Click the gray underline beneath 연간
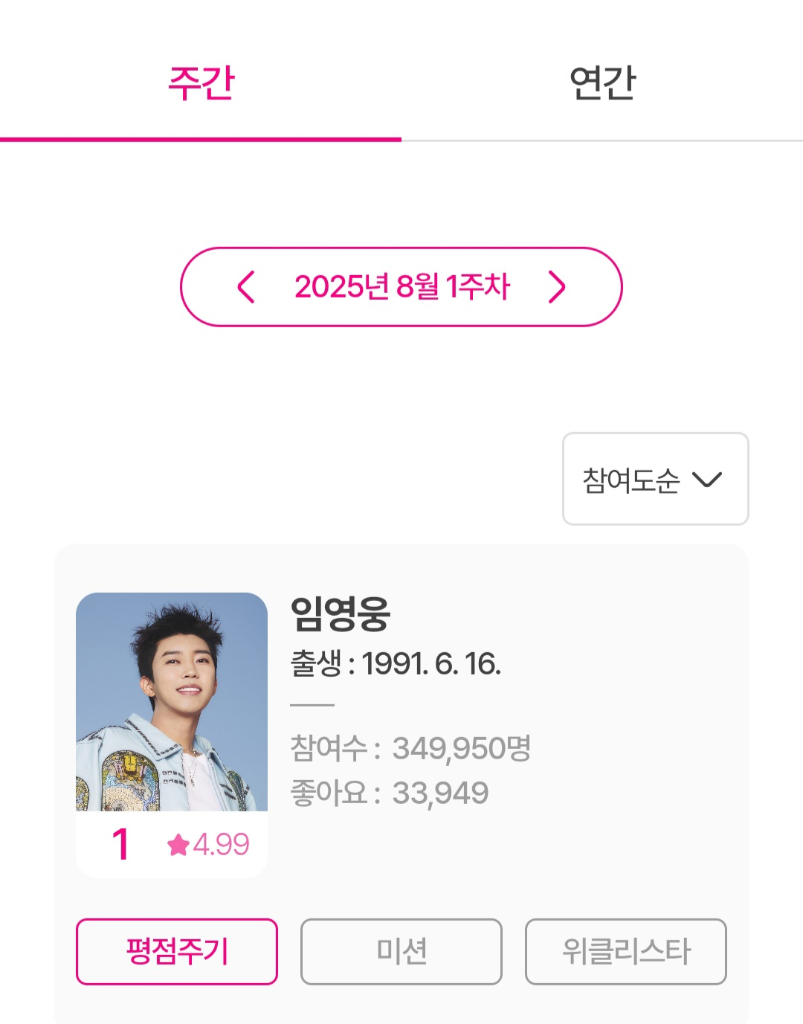The image size is (803, 1024). coord(602,140)
